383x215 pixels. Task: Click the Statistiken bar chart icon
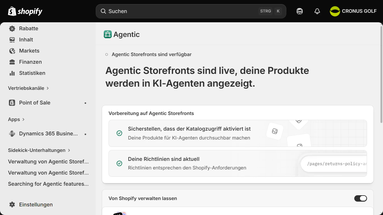pos(12,73)
